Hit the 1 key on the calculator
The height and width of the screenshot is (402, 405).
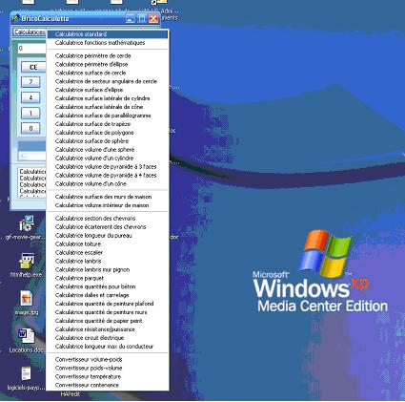(x=30, y=113)
